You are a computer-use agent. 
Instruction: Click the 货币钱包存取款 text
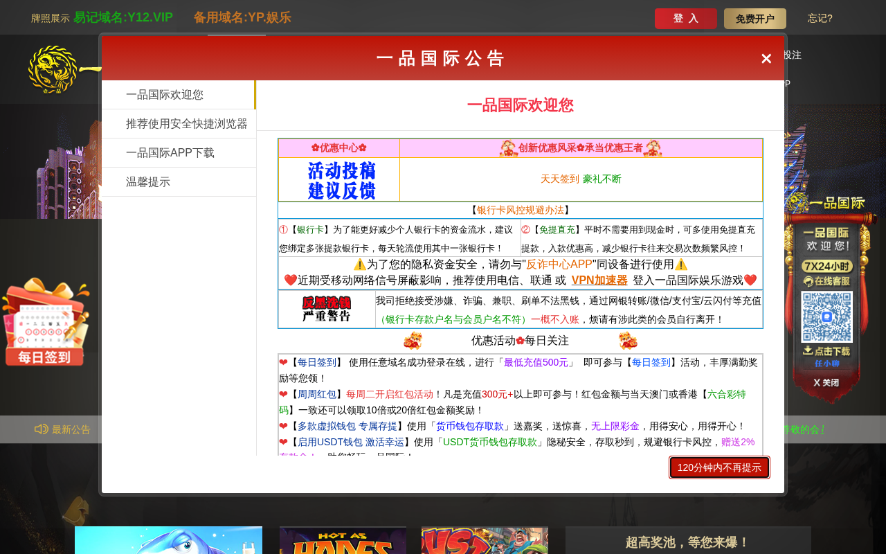(x=470, y=426)
